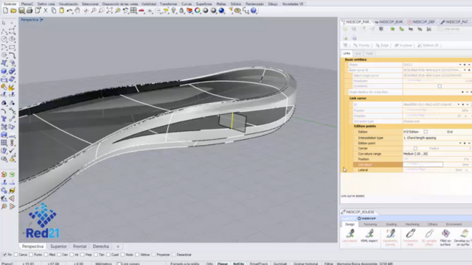Click the Open folder icon
The width and height of the screenshot is (472, 265).
click(x=13, y=10)
